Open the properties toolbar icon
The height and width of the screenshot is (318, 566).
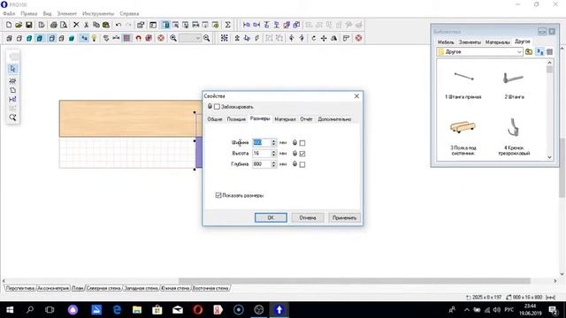[141, 25]
